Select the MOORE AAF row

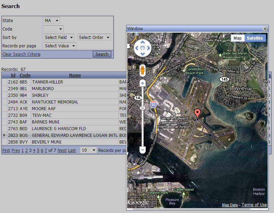tap(64, 108)
